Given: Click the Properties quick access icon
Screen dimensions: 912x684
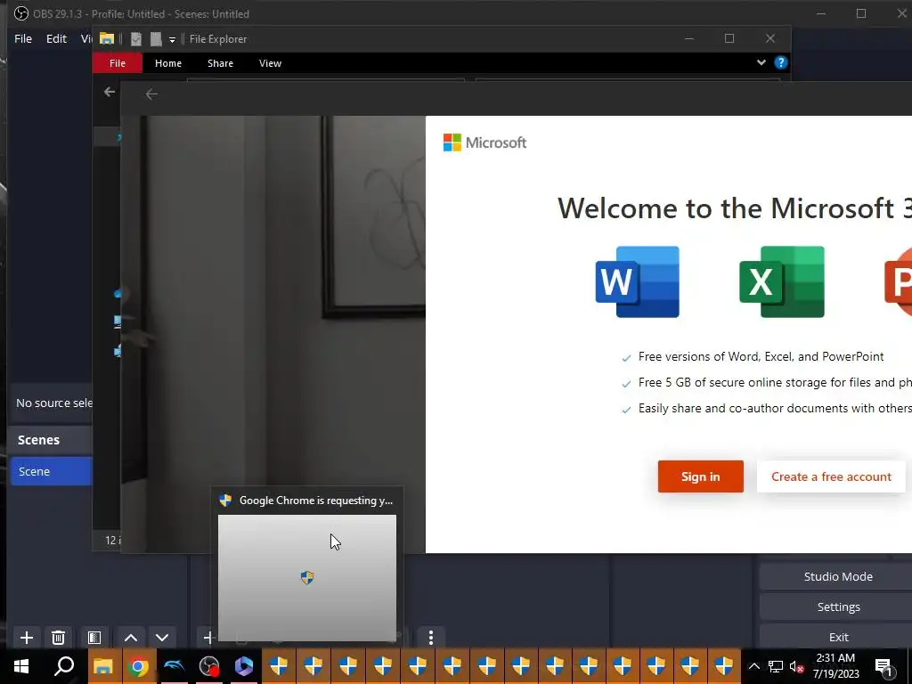Looking at the screenshot, I should tap(136, 39).
